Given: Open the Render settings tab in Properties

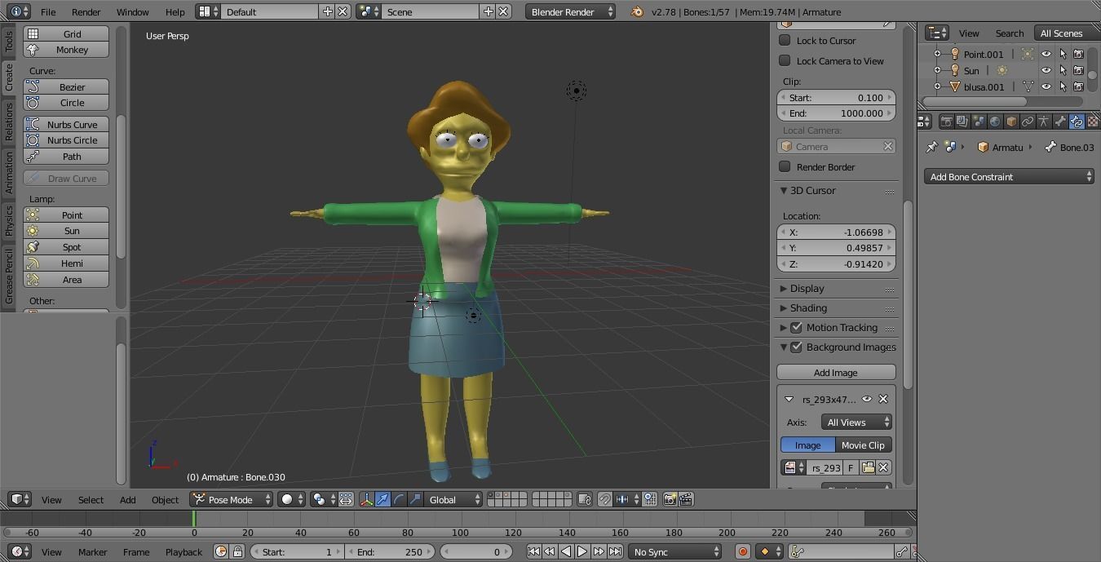Looking at the screenshot, I should pos(945,122).
